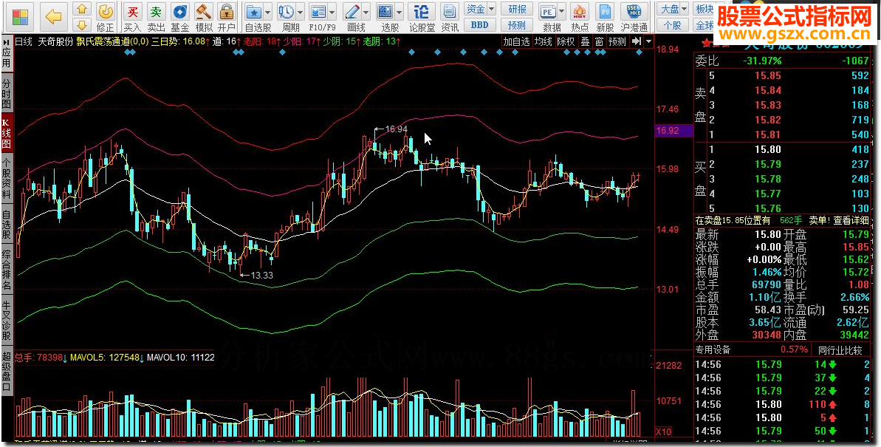
Task: Click the chart jump-to-end arrow icon
Action: (x=636, y=41)
